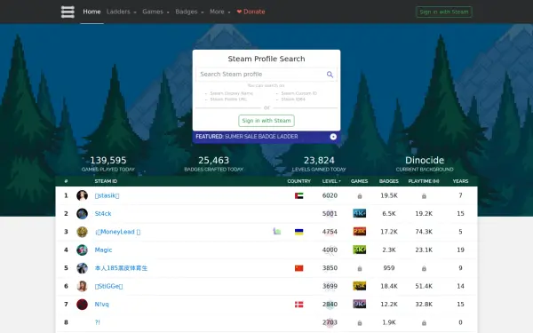Click the games badge in St4ck row
The height and width of the screenshot is (333, 533).
359,213
